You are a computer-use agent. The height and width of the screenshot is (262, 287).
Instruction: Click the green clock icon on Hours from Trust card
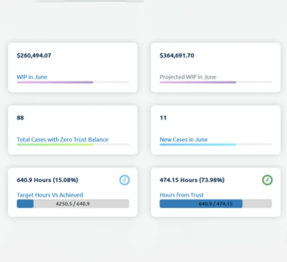click(x=267, y=180)
